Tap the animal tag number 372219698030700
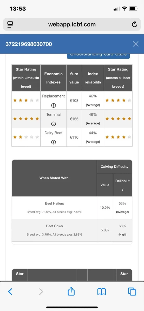The width and height of the screenshot is (144, 311). tap(29, 44)
